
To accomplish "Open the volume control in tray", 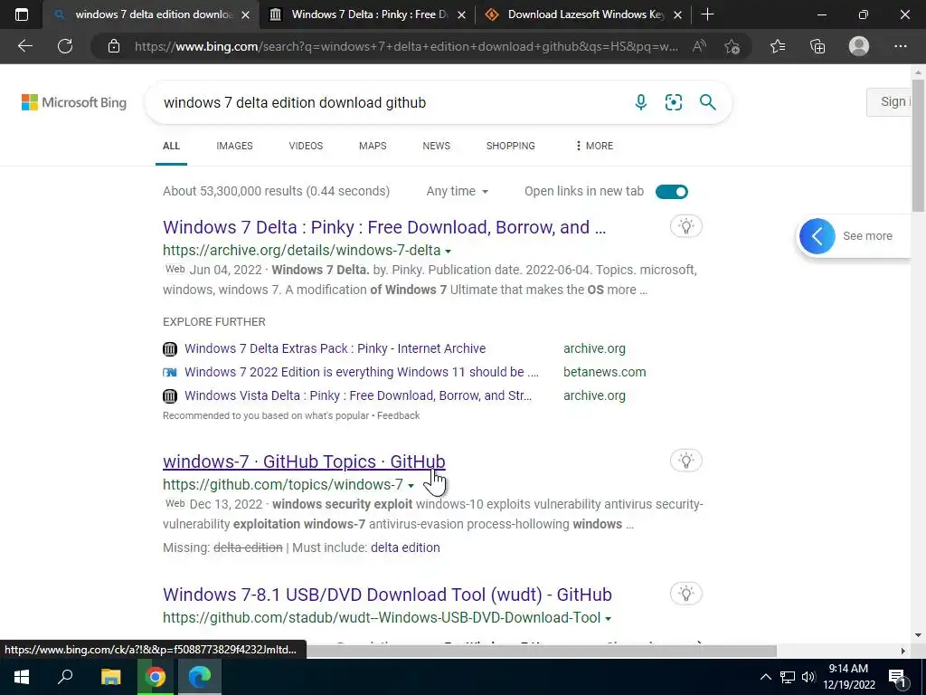I will (808, 677).
